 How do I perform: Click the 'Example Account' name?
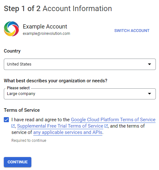[45, 27]
